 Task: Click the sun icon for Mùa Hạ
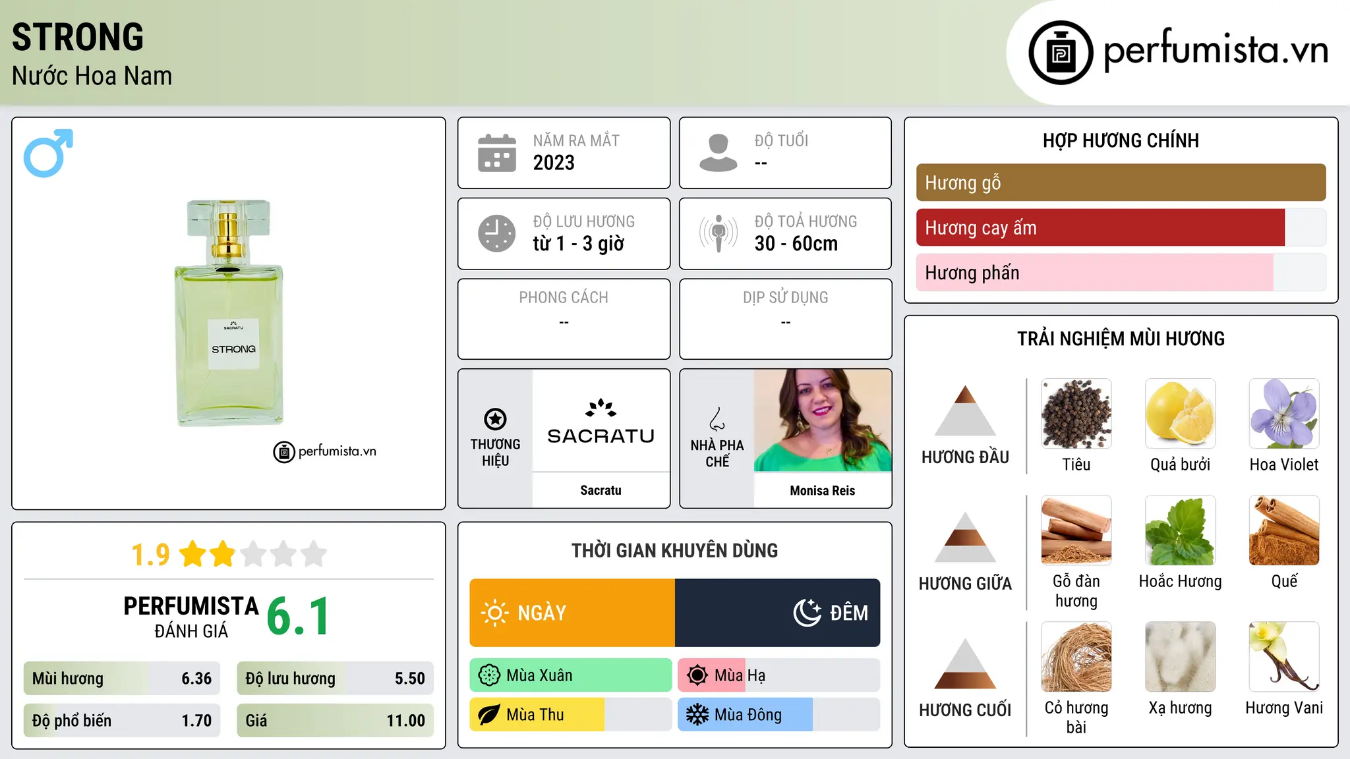[x=697, y=675]
